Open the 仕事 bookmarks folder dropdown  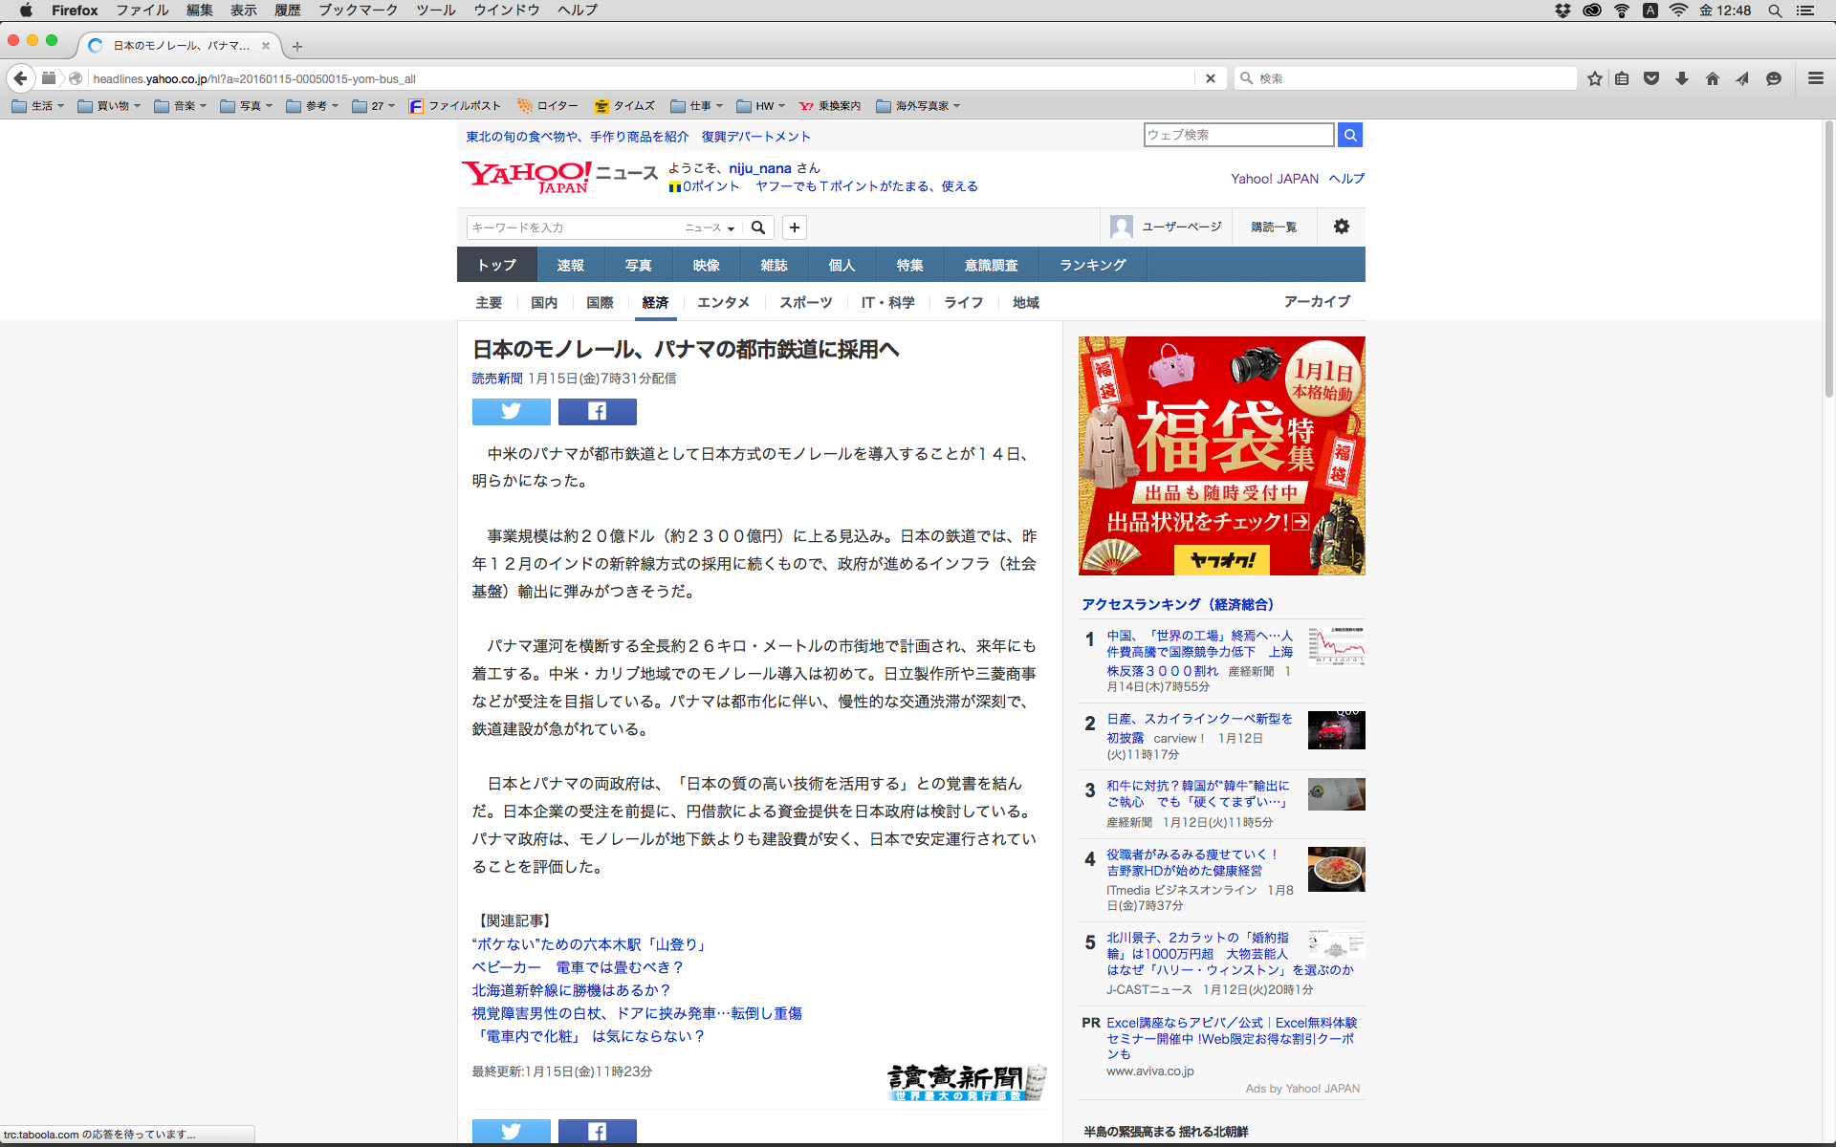[x=697, y=106]
